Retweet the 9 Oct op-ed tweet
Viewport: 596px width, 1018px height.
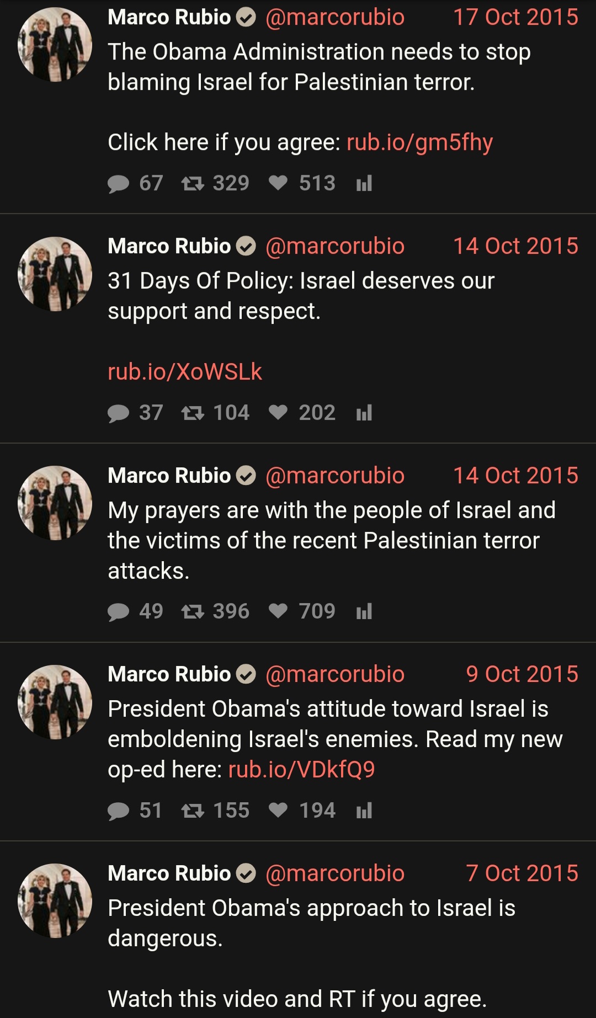point(193,811)
